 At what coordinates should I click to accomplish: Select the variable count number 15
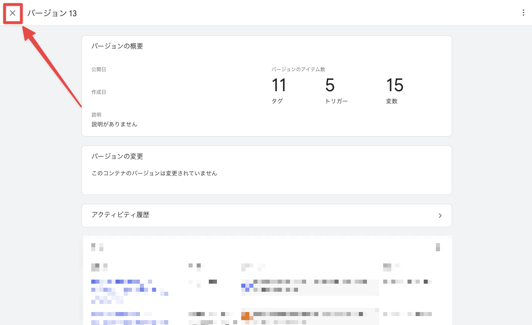pos(395,86)
